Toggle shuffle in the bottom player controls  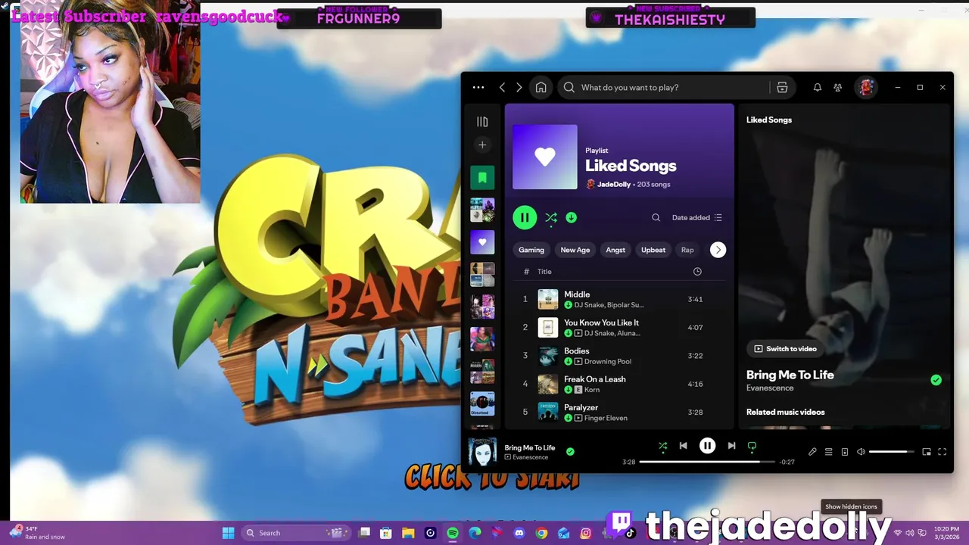[662, 447]
